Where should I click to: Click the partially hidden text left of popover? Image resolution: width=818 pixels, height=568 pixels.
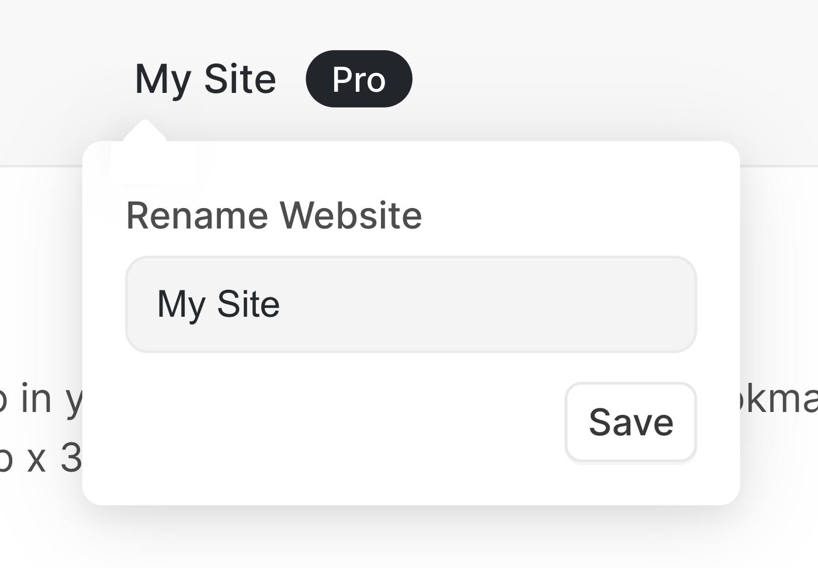(x=41, y=399)
